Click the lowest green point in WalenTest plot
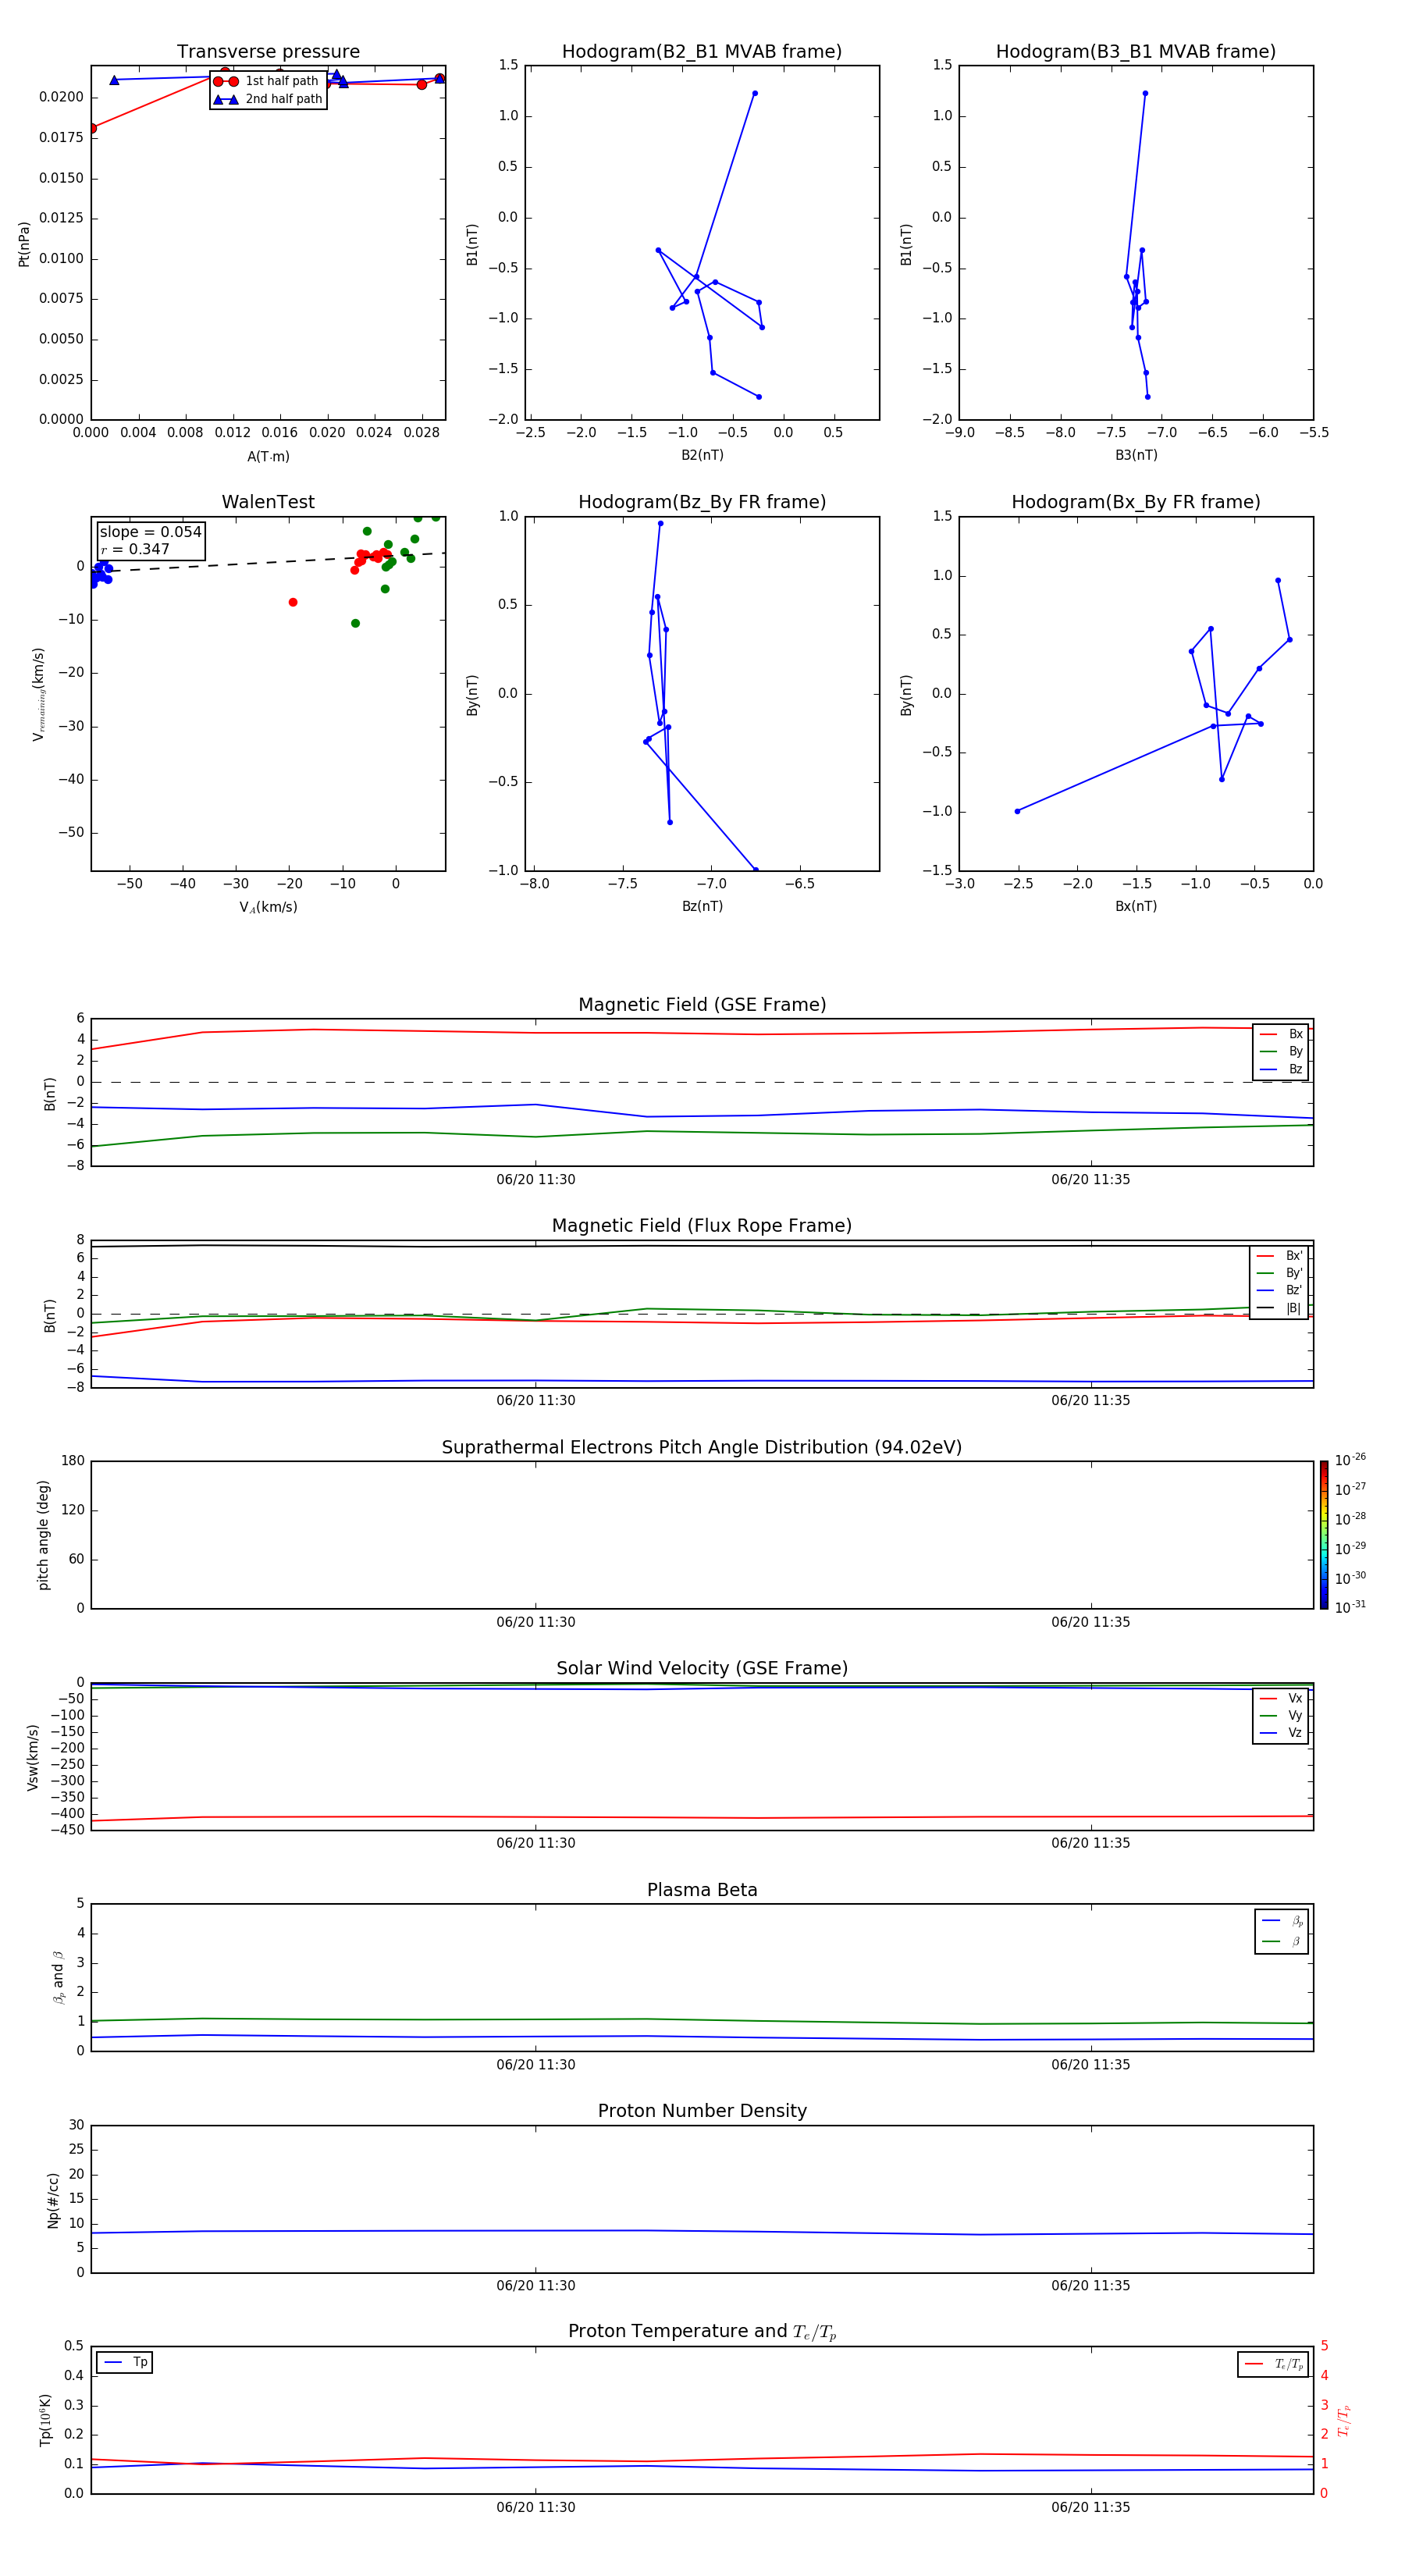Viewport: 1405px width, 2576px height. (x=355, y=623)
